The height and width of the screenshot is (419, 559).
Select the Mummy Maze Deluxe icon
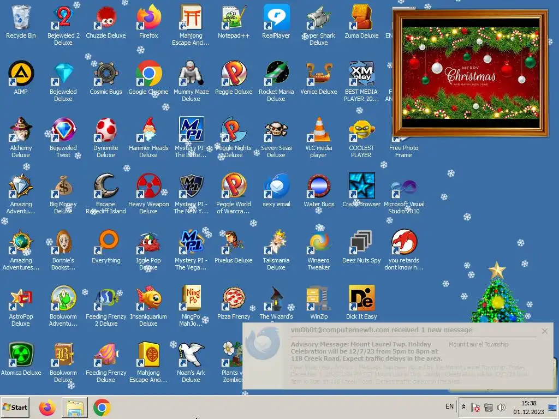[x=191, y=73]
